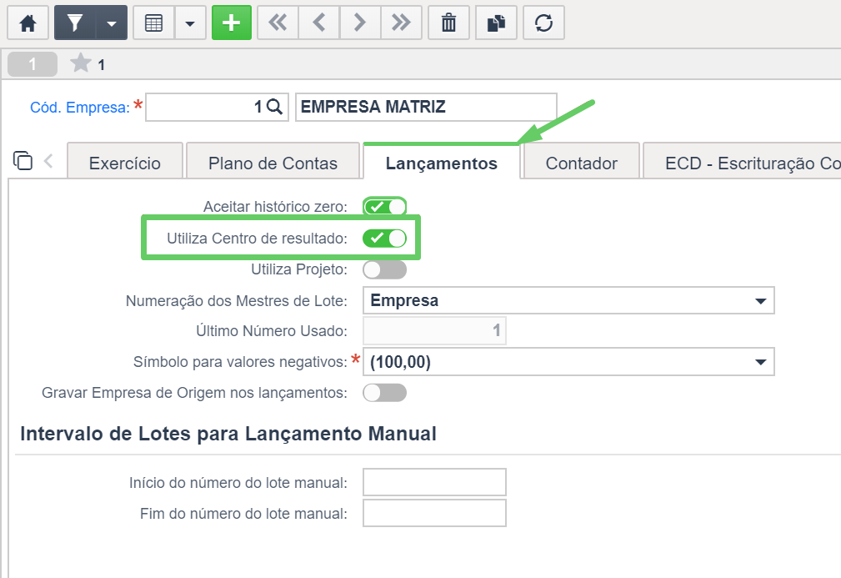The image size is (841, 578).
Task: Expand filter options dropdown arrow
Action: [112, 23]
